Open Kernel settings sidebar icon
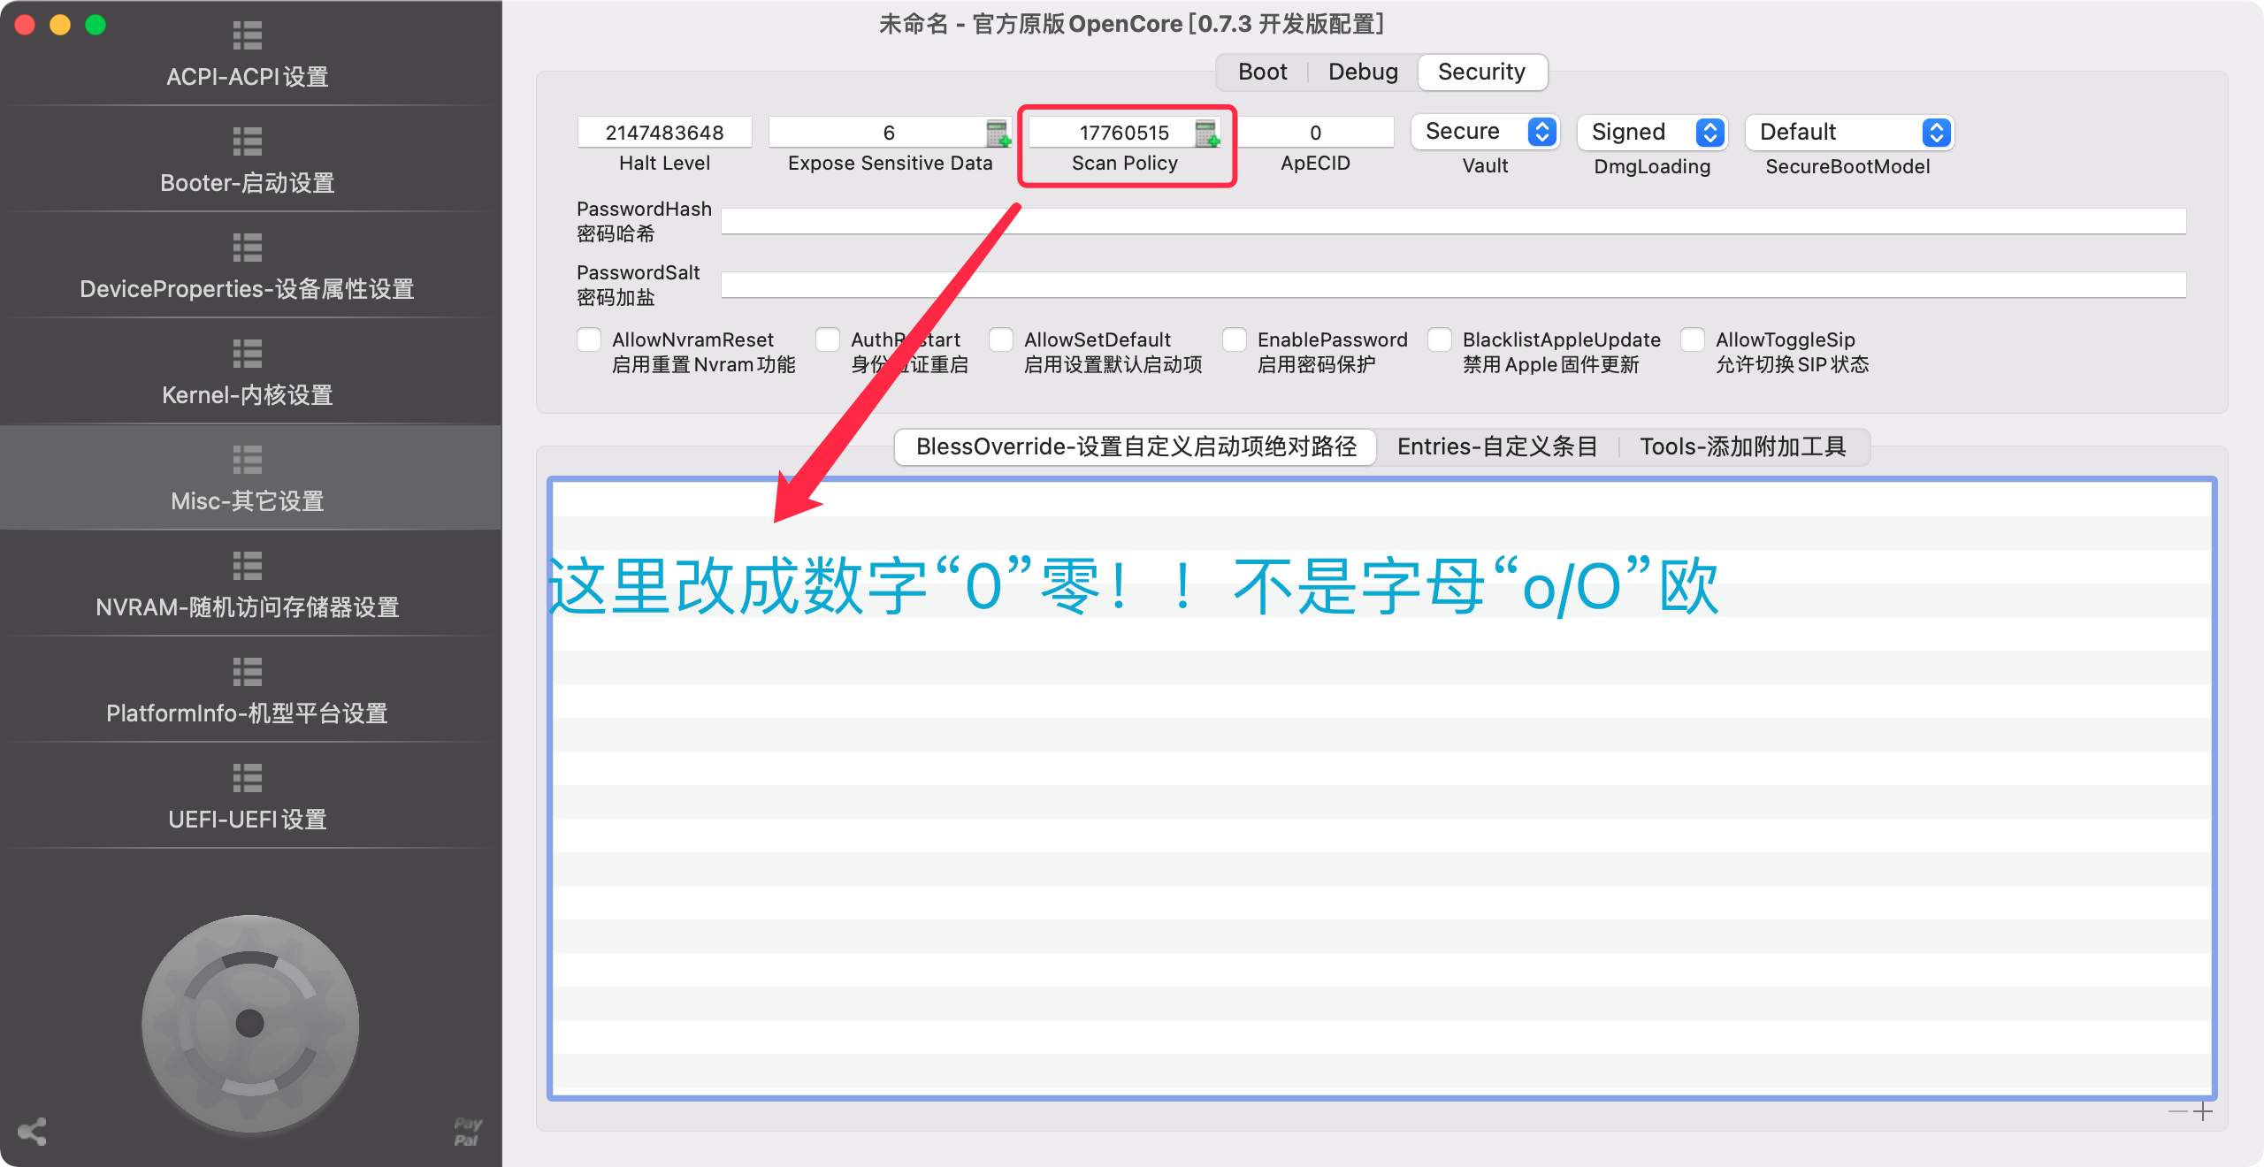The height and width of the screenshot is (1167, 2264). [x=248, y=354]
